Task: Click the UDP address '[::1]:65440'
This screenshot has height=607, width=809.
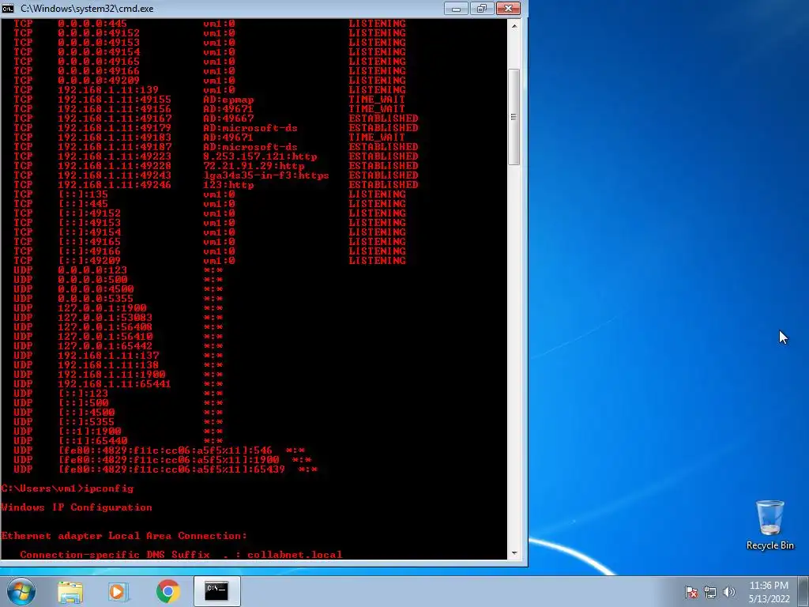Action: pos(92,441)
